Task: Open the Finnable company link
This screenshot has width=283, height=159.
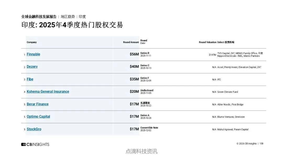Action: pos(33,54)
